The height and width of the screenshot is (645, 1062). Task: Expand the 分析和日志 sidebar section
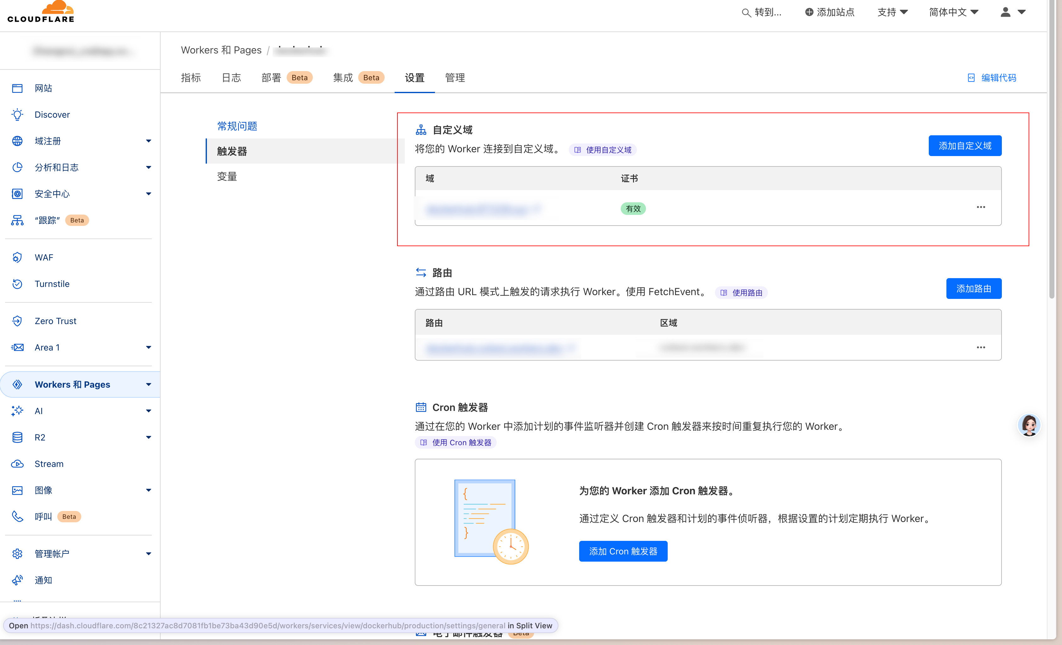[x=149, y=167]
